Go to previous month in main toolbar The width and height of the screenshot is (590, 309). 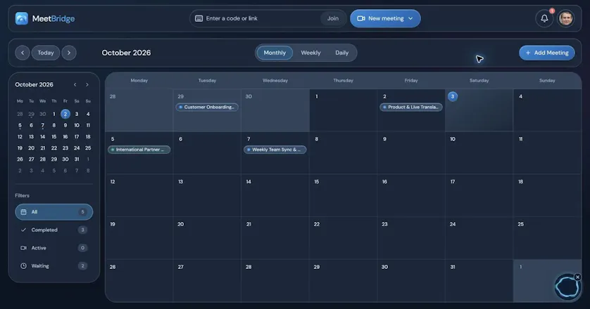(x=23, y=53)
